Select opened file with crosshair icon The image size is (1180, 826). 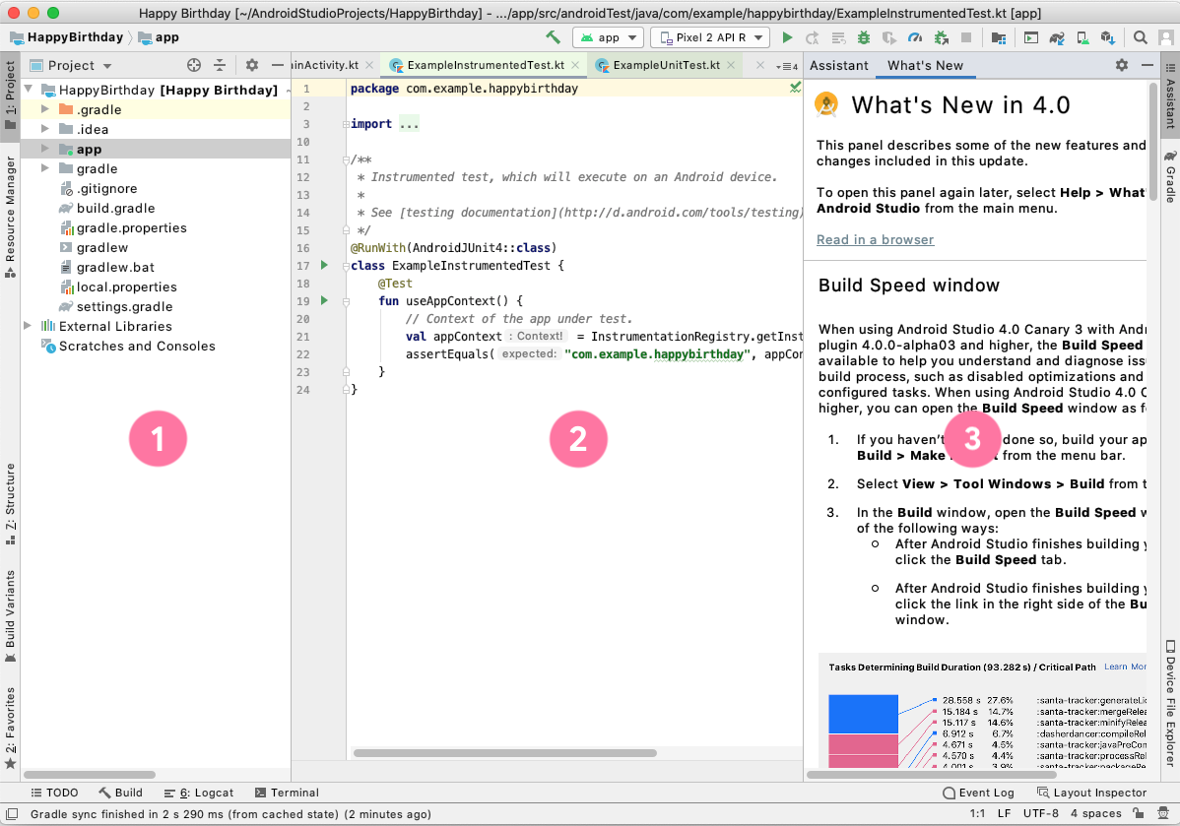pyautogui.click(x=194, y=65)
